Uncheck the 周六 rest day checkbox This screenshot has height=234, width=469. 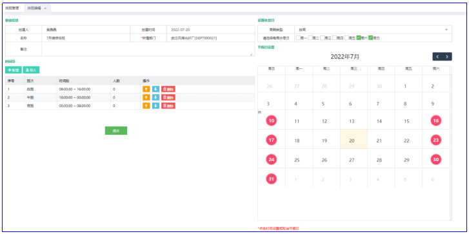(x=359, y=38)
